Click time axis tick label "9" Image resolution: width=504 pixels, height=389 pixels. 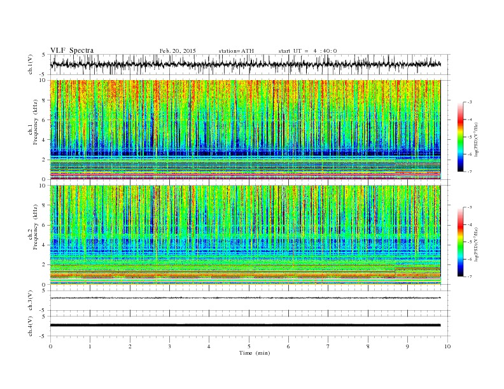[407, 346]
